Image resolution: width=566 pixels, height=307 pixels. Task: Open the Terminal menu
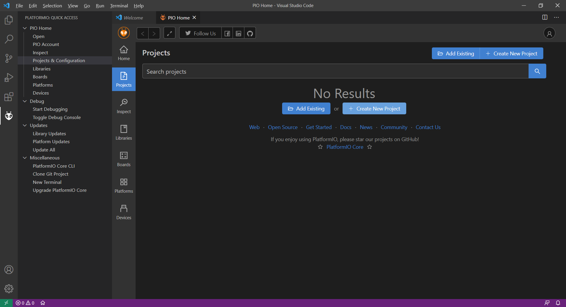[119, 6]
